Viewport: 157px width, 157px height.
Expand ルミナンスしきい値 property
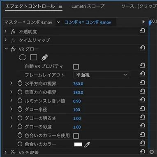coord(11,101)
